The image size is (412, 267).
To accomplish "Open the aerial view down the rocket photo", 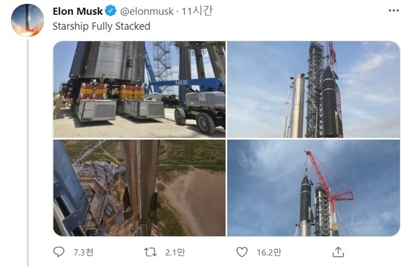I will (139, 188).
